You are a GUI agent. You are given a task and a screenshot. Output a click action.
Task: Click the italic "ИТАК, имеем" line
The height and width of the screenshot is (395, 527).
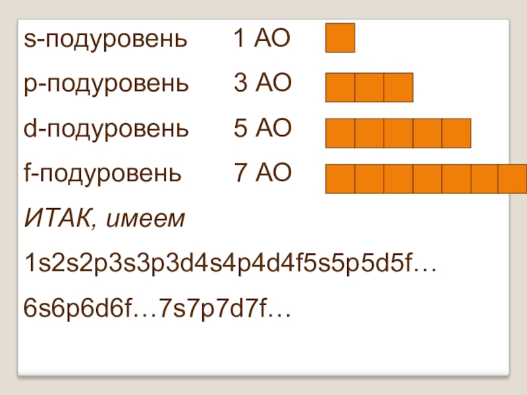coord(105,218)
